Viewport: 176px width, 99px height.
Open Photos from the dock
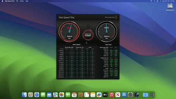(62, 95)
